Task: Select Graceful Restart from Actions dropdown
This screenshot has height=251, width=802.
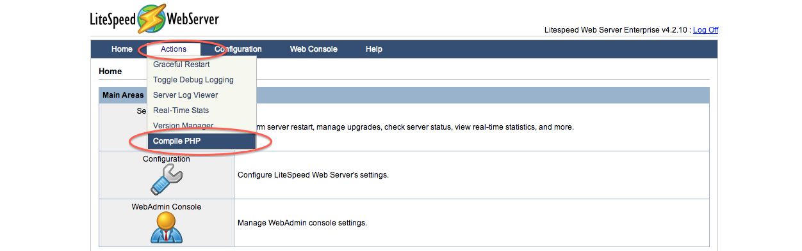Action: point(202,65)
